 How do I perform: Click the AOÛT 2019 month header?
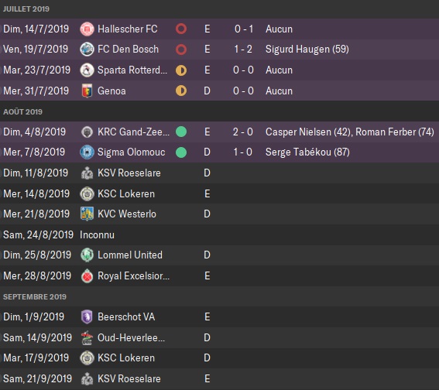click(22, 111)
